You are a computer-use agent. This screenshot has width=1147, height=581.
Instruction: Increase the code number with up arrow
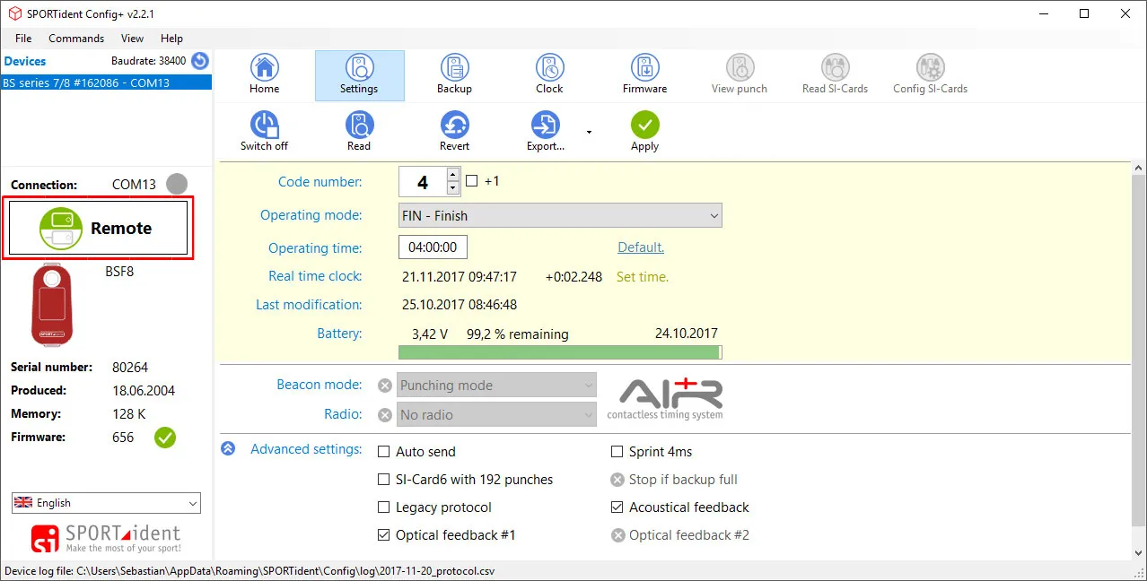453,175
